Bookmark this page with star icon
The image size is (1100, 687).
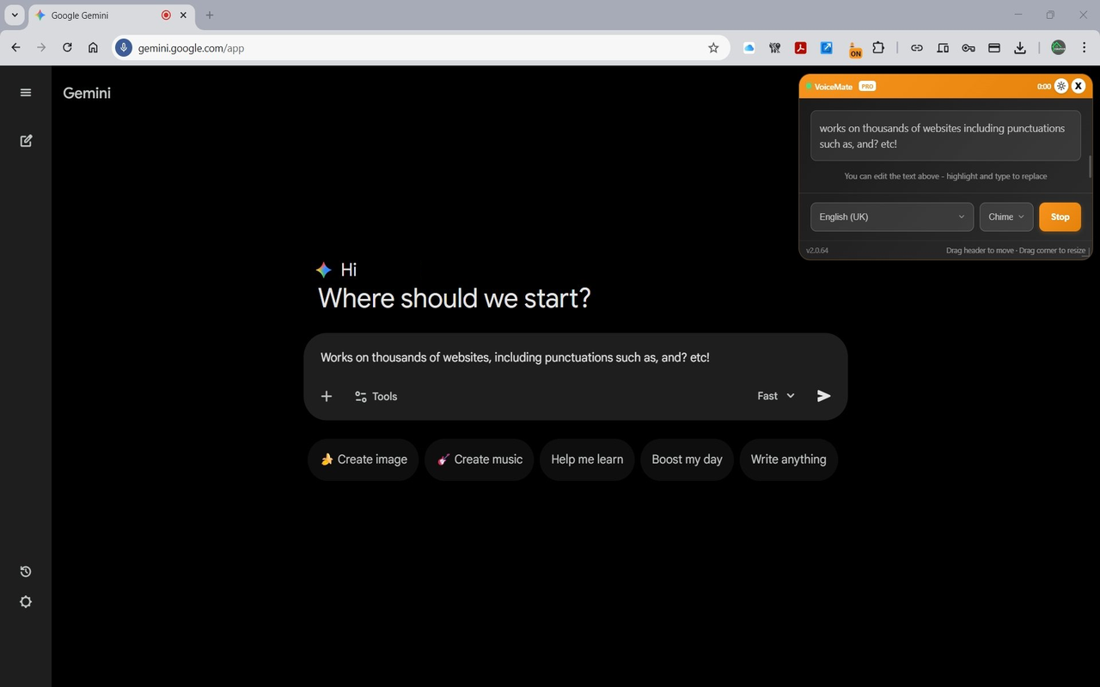713,48
